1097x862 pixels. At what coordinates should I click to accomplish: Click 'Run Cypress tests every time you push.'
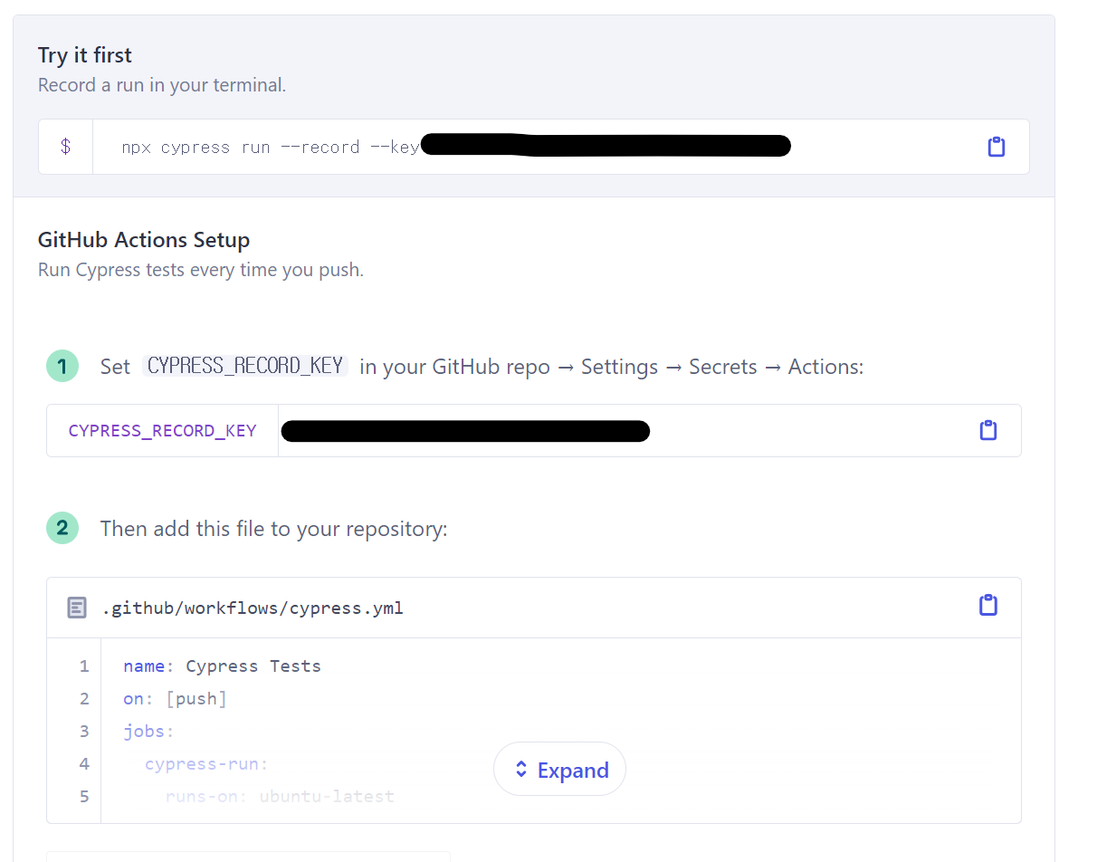[201, 270]
